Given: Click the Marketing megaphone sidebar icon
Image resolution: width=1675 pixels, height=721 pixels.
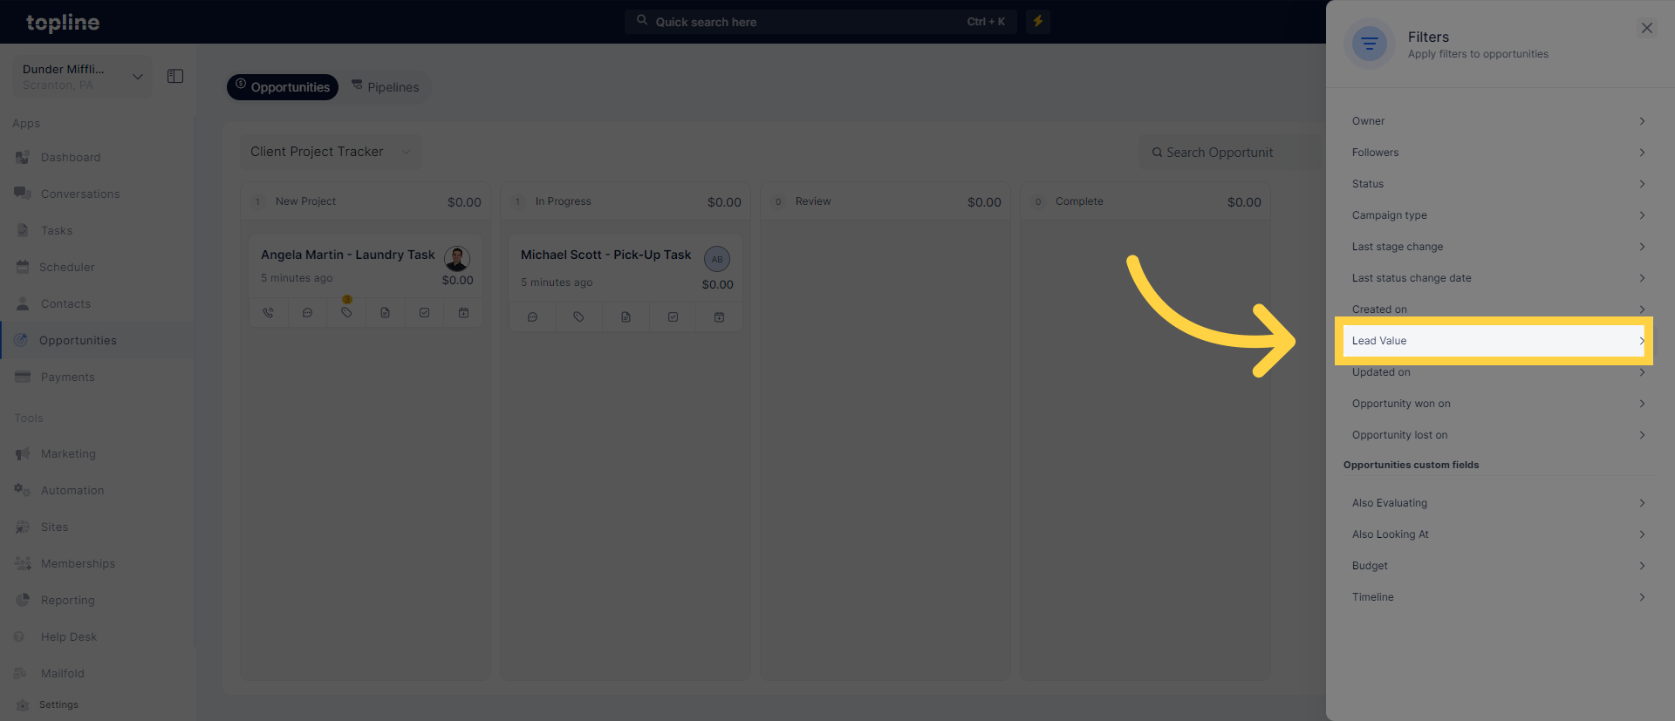Looking at the screenshot, I should (x=23, y=453).
